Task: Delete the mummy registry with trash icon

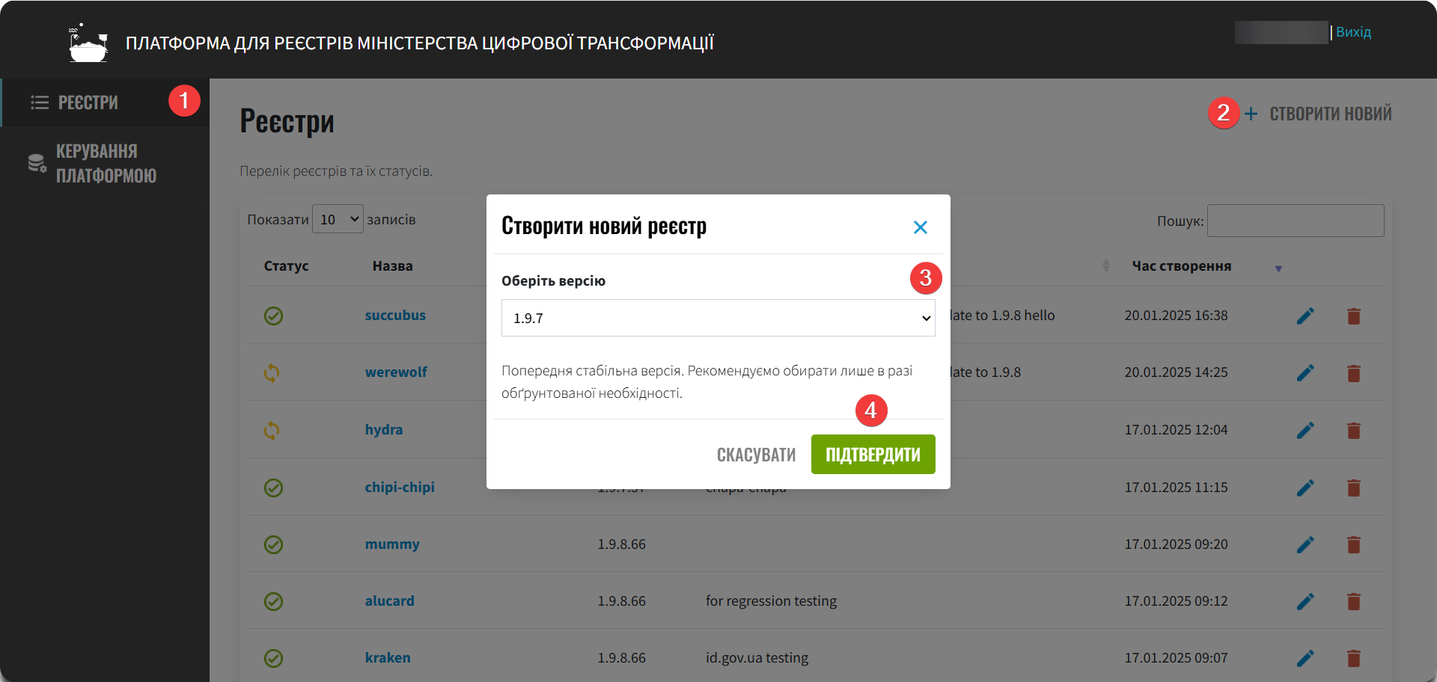Action: tap(1354, 545)
